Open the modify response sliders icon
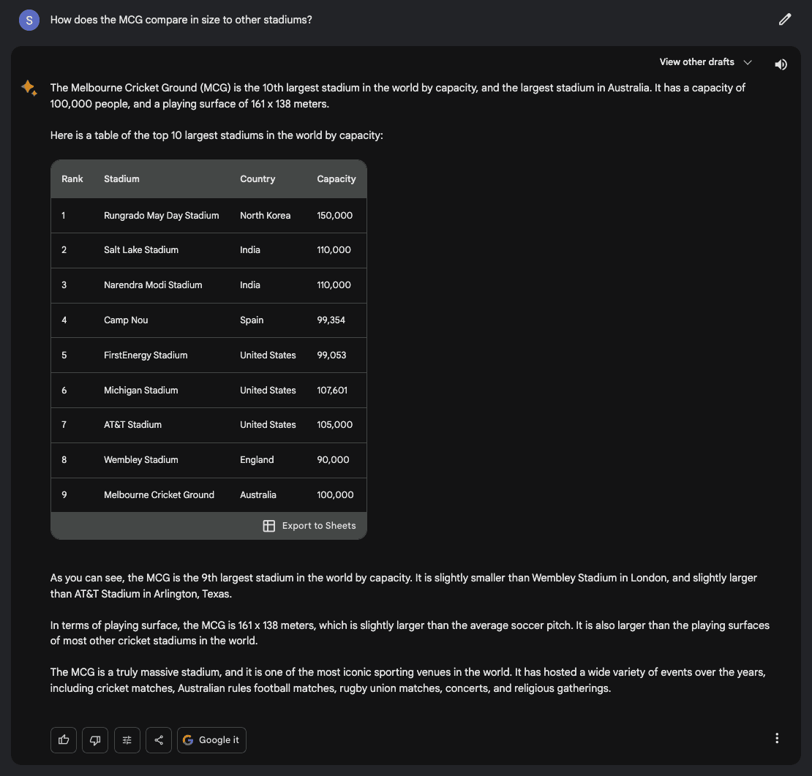Image resolution: width=812 pixels, height=776 pixels. pyautogui.click(x=127, y=740)
